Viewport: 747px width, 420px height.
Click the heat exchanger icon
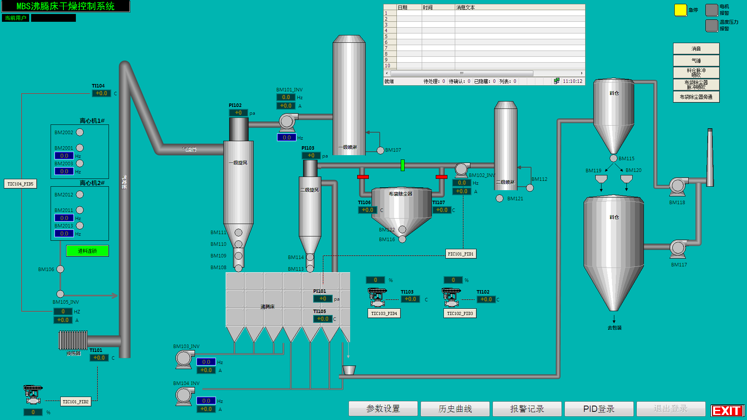click(73, 340)
